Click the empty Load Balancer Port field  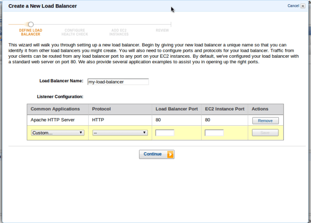tap(165, 133)
